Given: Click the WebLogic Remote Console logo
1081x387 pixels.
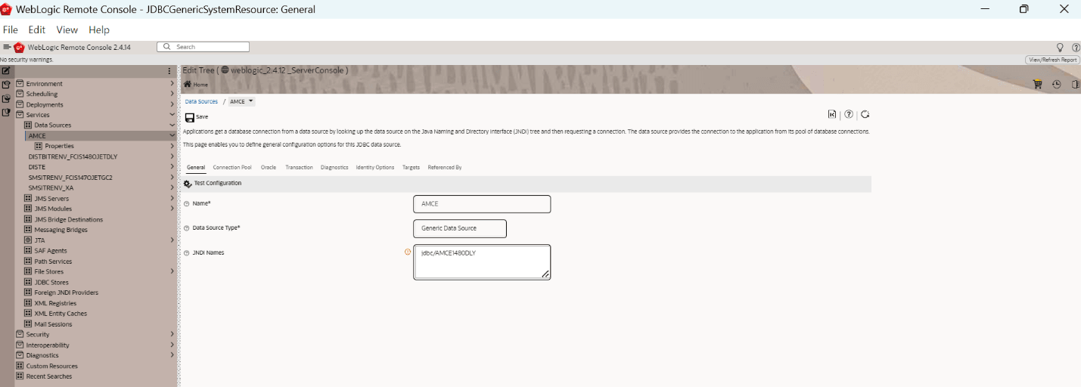Looking at the screenshot, I should coord(20,47).
